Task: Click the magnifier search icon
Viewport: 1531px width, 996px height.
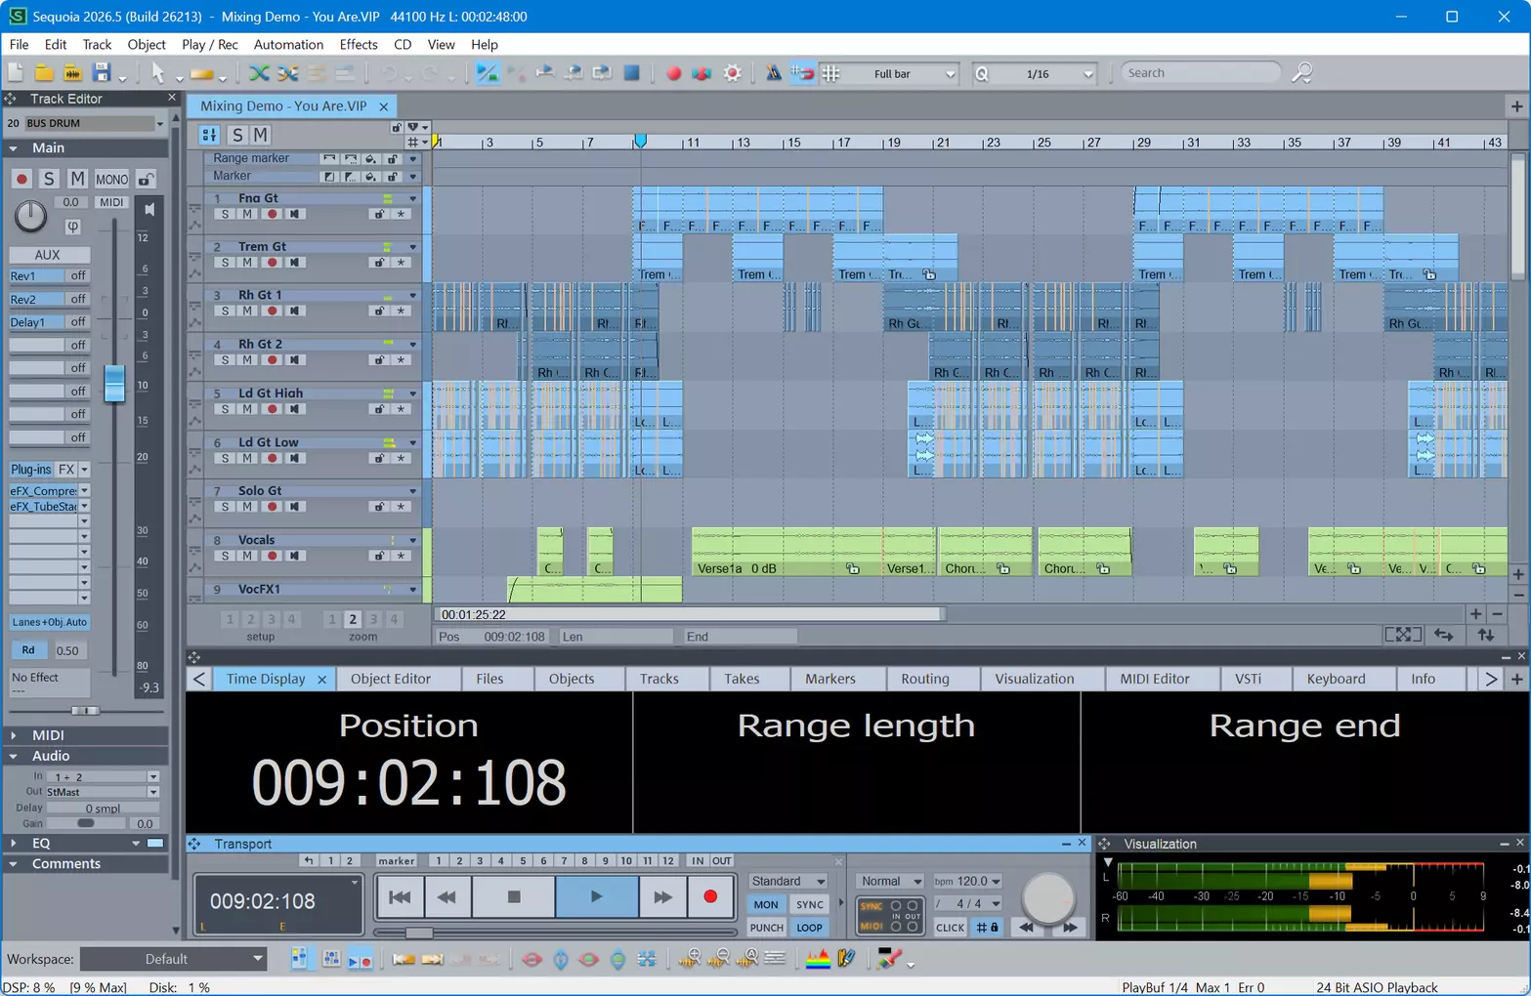Action: tap(1301, 73)
